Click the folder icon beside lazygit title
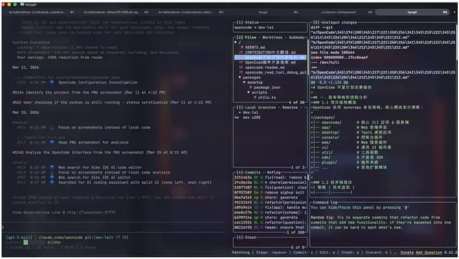This screenshot has width=459, height=259. [x=22, y=5]
